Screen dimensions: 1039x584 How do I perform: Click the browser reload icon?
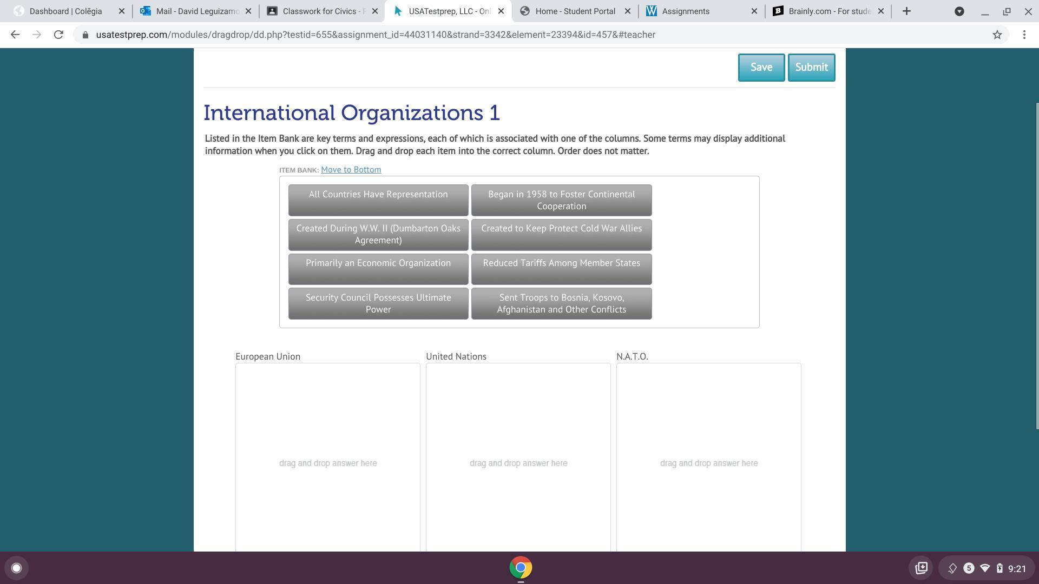[x=58, y=35]
